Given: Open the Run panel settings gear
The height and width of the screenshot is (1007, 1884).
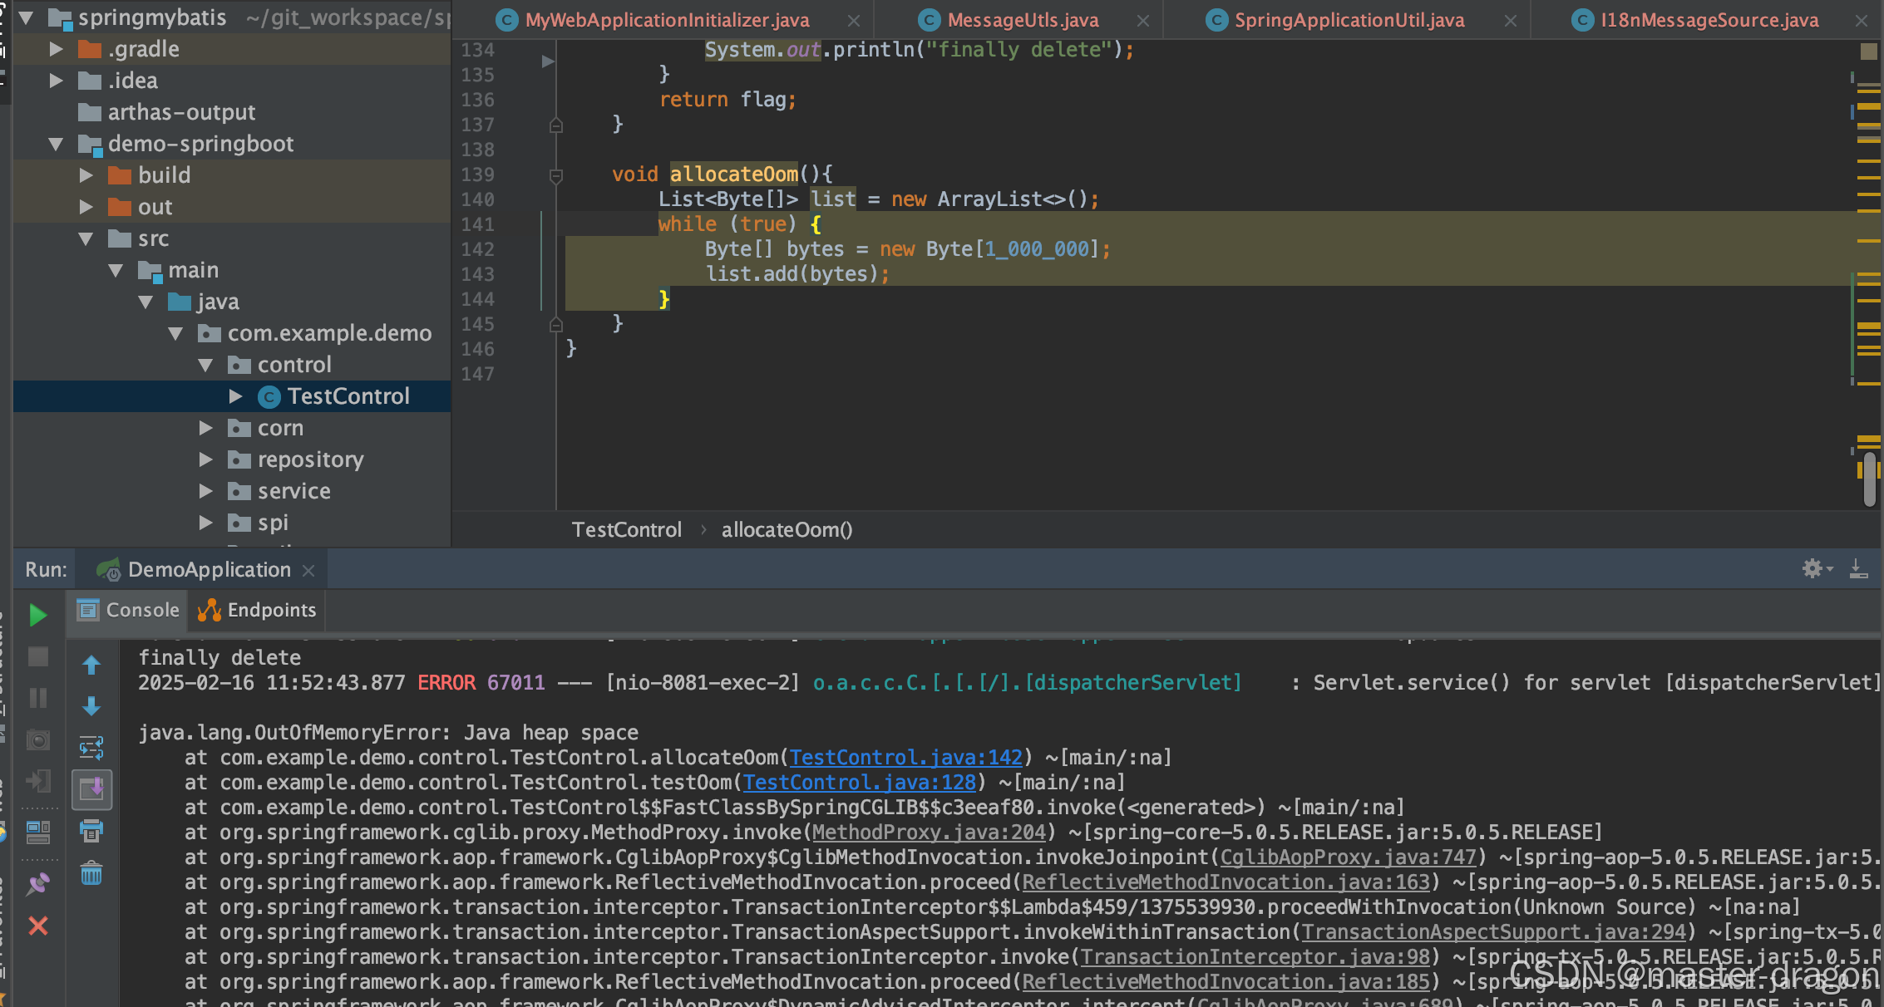Looking at the screenshot, I should pyautogui.click(x=1812, y=569).
